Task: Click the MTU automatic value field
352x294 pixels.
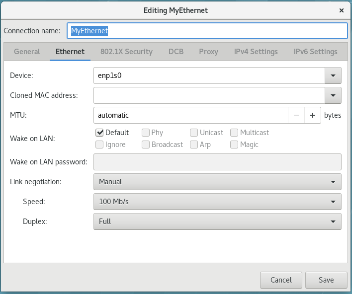Action: 191,115
